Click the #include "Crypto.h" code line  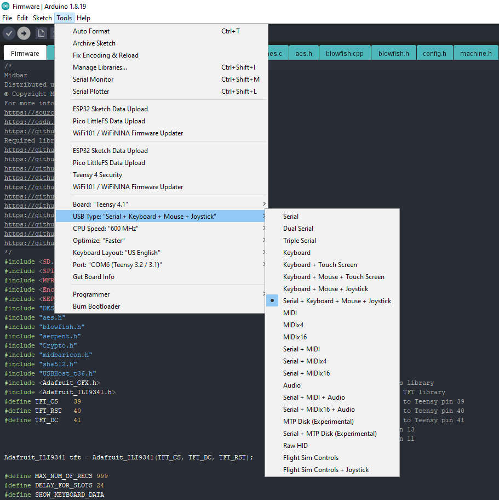[x=41, y=345]
